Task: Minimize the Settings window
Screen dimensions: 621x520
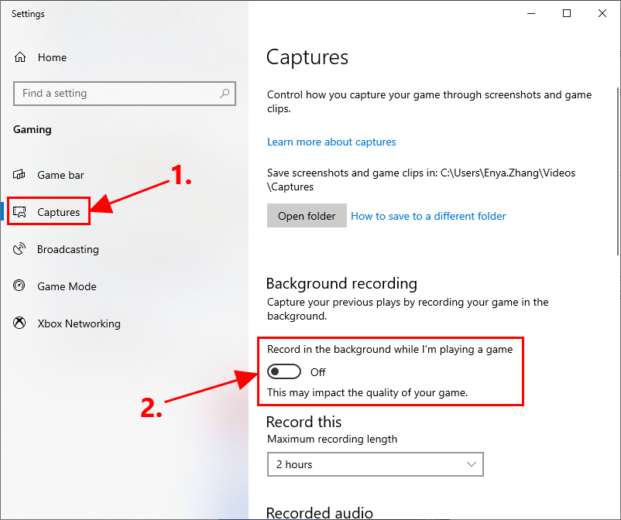Action: [x=531, y=13]
